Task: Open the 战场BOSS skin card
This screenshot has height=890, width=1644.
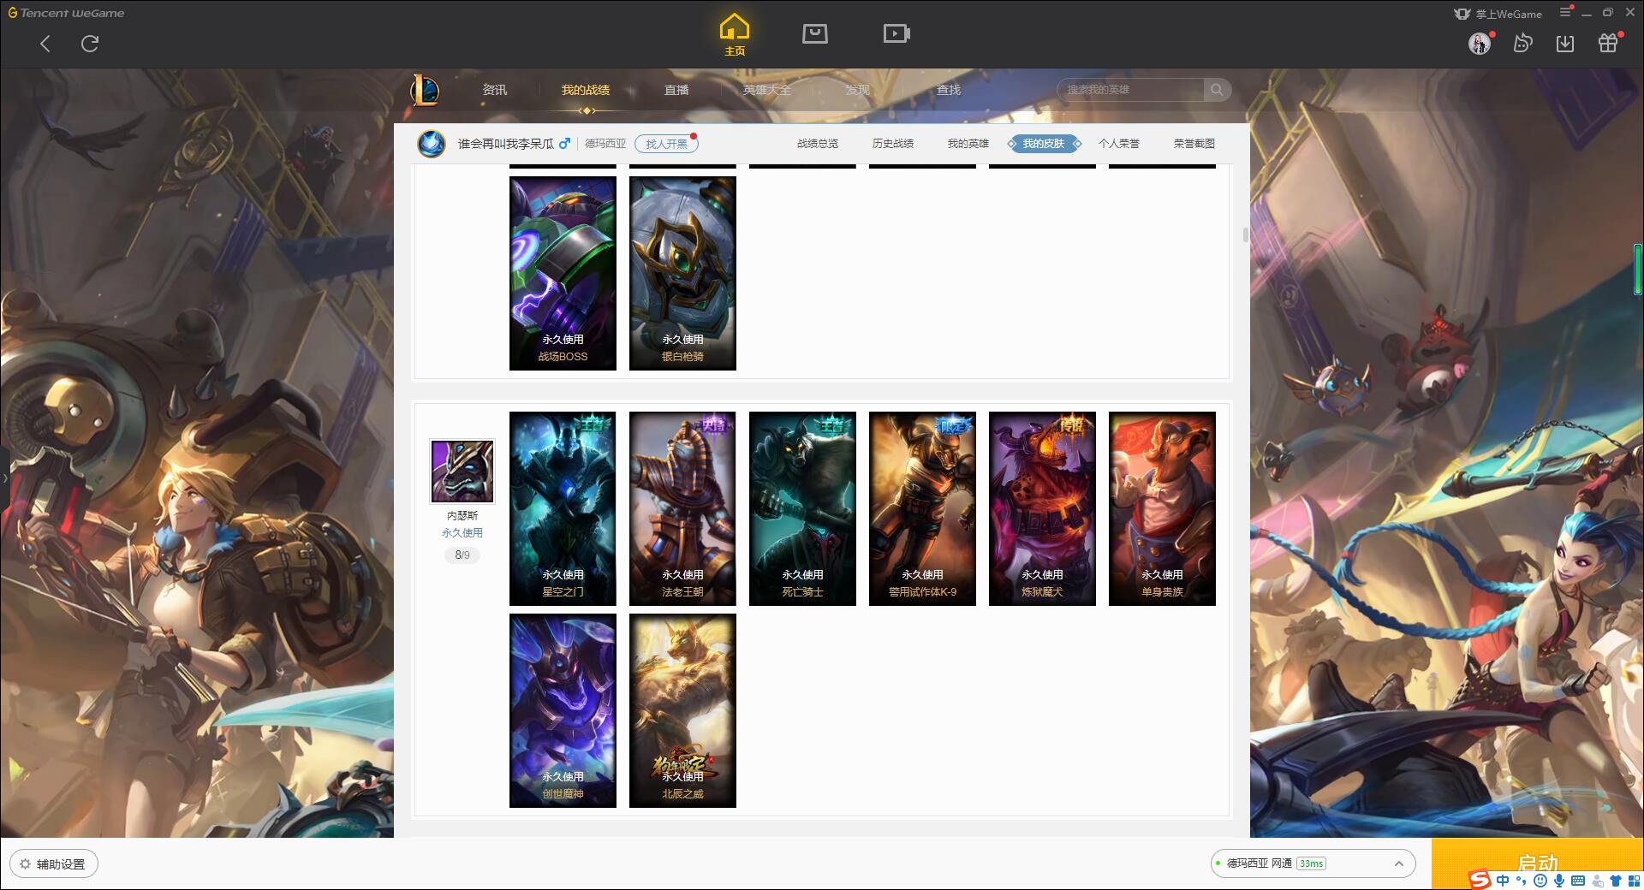Action: (563, 274)
